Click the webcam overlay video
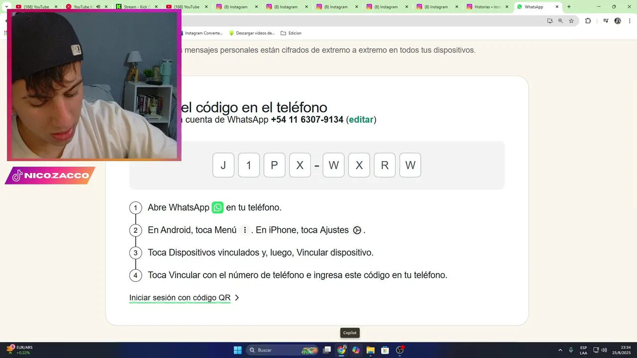 pyautogui.click(x=94, y=85)
